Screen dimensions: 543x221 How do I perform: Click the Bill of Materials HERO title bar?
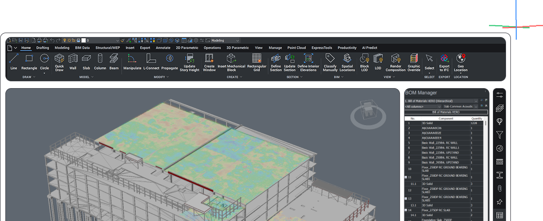coord(446,112)
